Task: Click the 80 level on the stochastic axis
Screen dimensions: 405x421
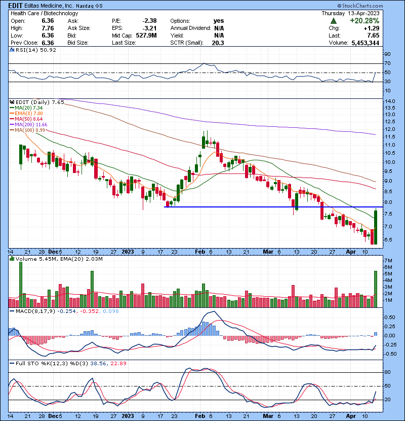Action: point(388,372)
